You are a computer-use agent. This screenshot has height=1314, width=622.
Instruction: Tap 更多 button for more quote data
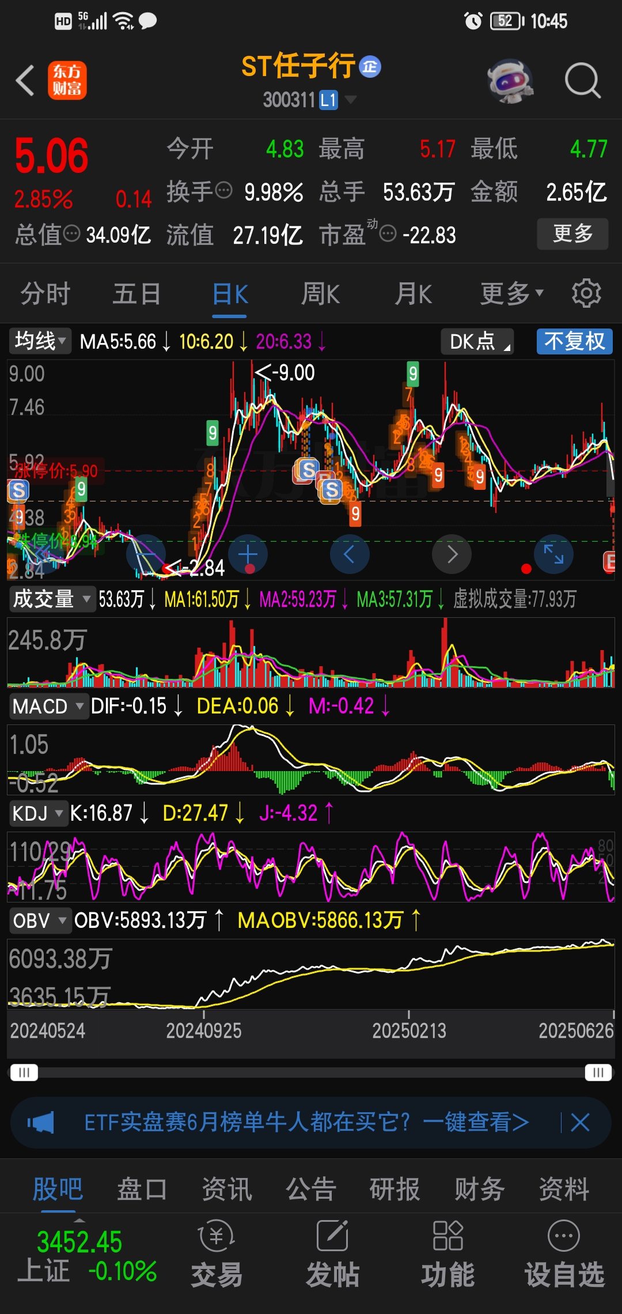[x=572, y=233]
